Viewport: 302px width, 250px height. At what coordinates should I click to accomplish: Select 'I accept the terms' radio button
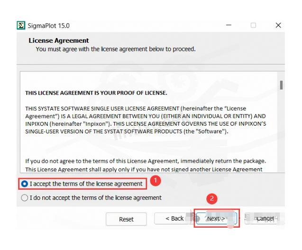point(25,184)
